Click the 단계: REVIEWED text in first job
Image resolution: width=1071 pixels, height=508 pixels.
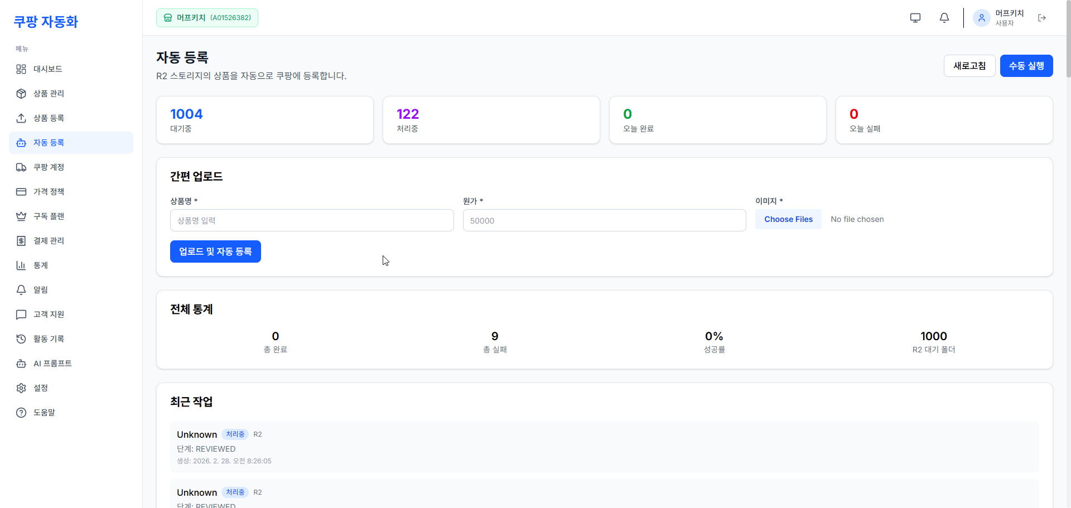point(206,449)
